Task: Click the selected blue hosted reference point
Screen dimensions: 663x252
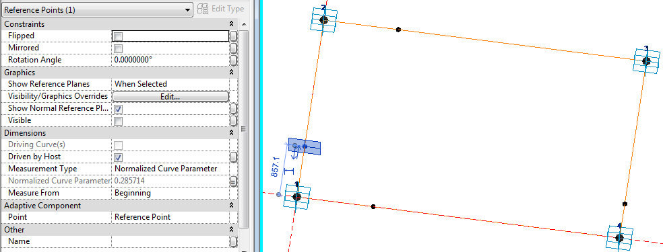Action: click(x=305, y=146)
